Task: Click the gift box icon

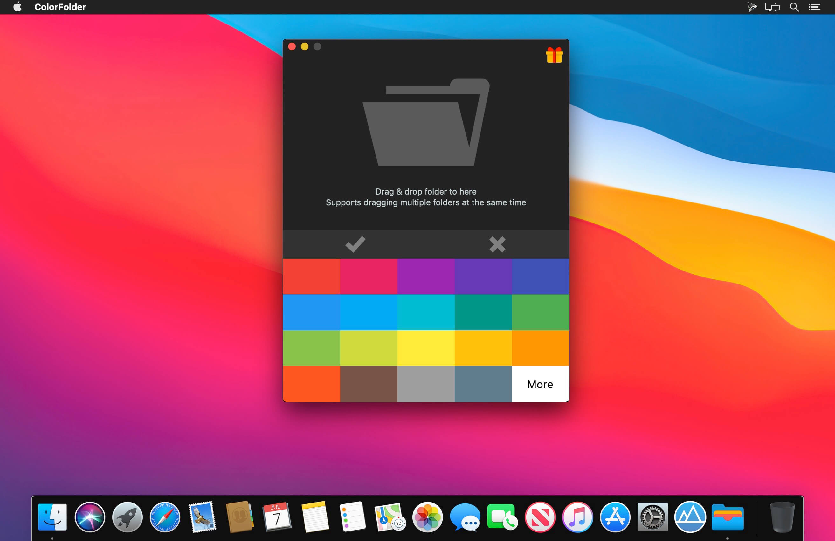Action: [554, 55]
